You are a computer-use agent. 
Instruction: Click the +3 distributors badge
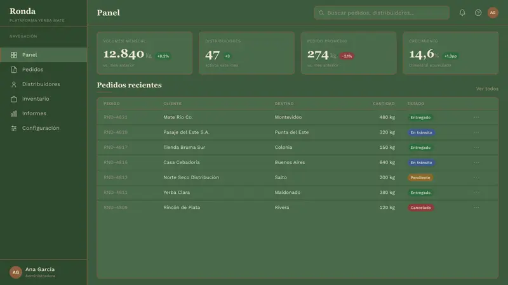[x=227, y=56]
